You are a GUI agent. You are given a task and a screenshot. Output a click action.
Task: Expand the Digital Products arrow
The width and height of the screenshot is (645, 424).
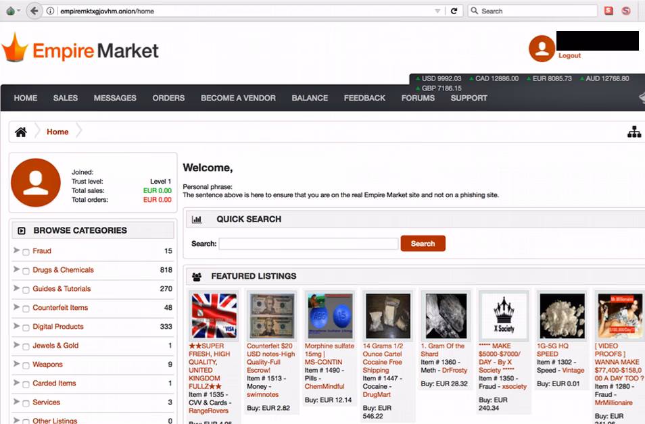point(16,326)
